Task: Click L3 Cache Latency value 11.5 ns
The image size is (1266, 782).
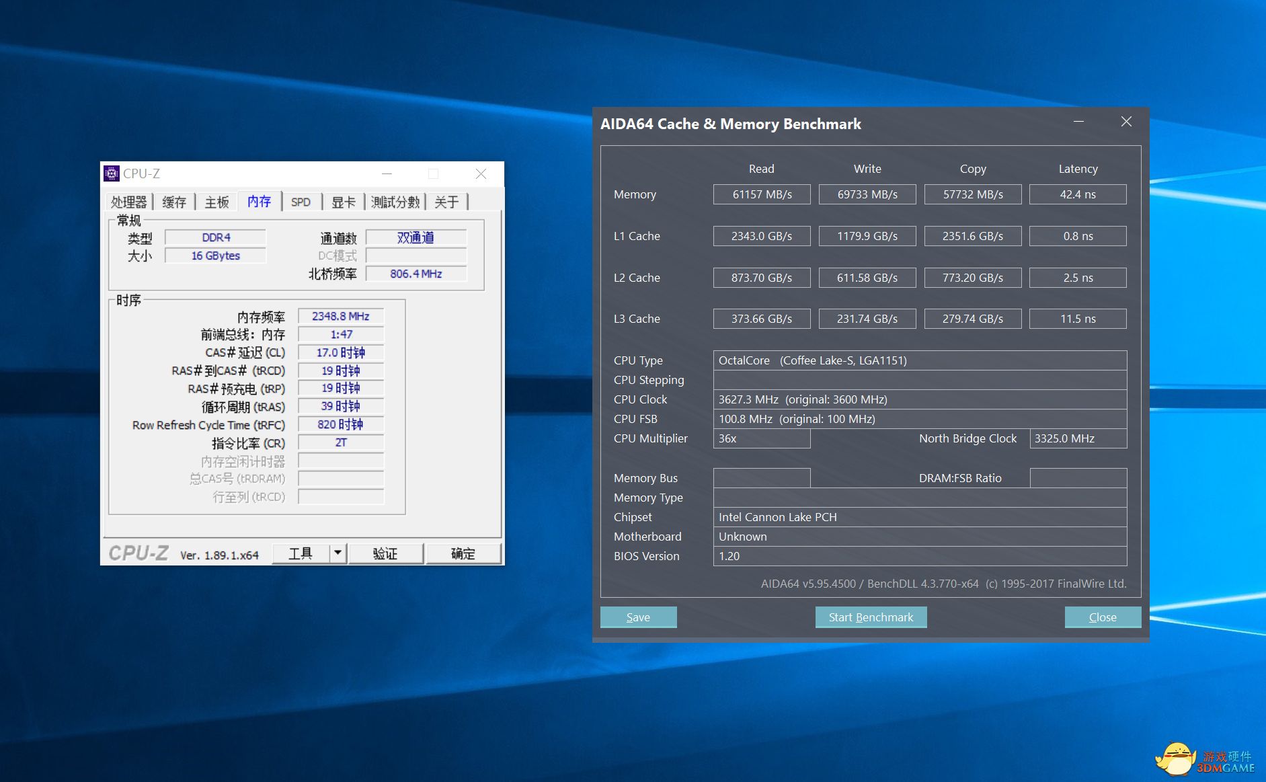Action: [1078, 319]
